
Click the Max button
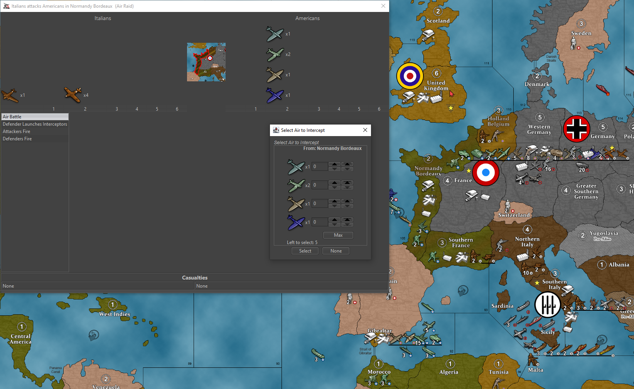[338, 235]
